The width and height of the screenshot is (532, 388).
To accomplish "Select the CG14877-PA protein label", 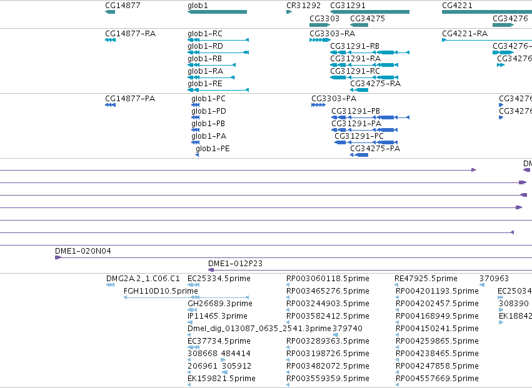I will pos(130,99).
